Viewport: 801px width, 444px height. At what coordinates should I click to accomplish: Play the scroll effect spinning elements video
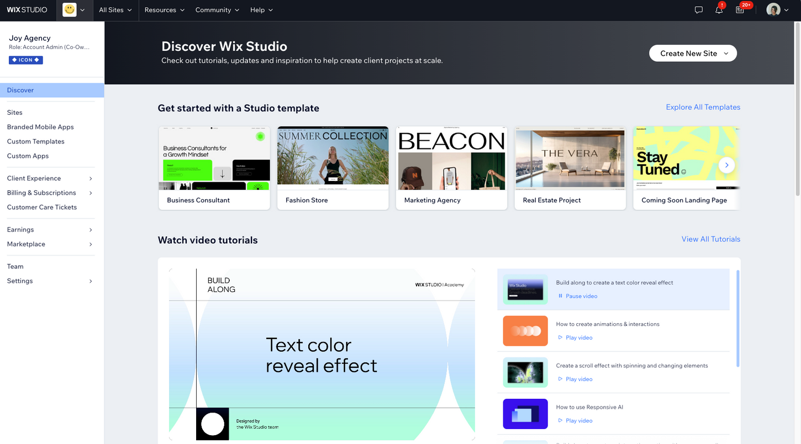[575, 379]
